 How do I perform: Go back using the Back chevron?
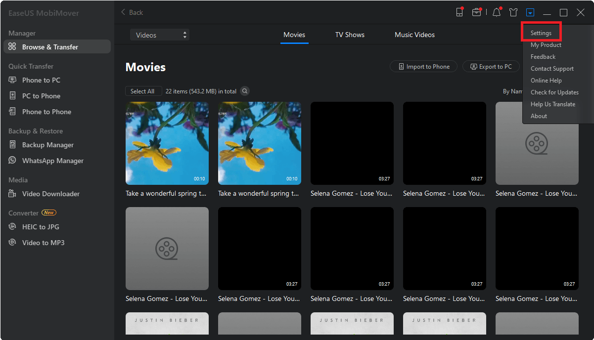[132, 12]
